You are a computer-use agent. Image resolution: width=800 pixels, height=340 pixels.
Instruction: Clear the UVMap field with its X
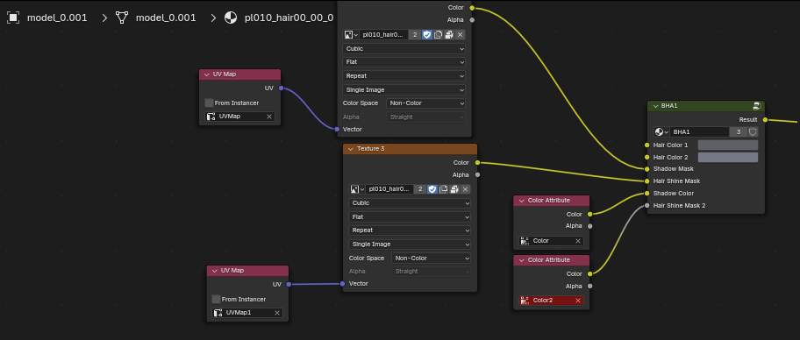[269, 117]
